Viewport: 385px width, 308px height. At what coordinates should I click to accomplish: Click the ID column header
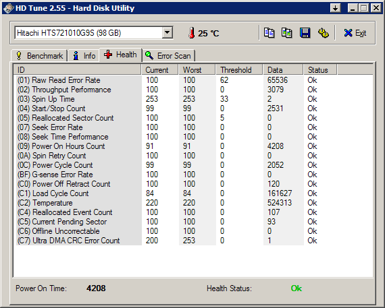coord(78,70)
